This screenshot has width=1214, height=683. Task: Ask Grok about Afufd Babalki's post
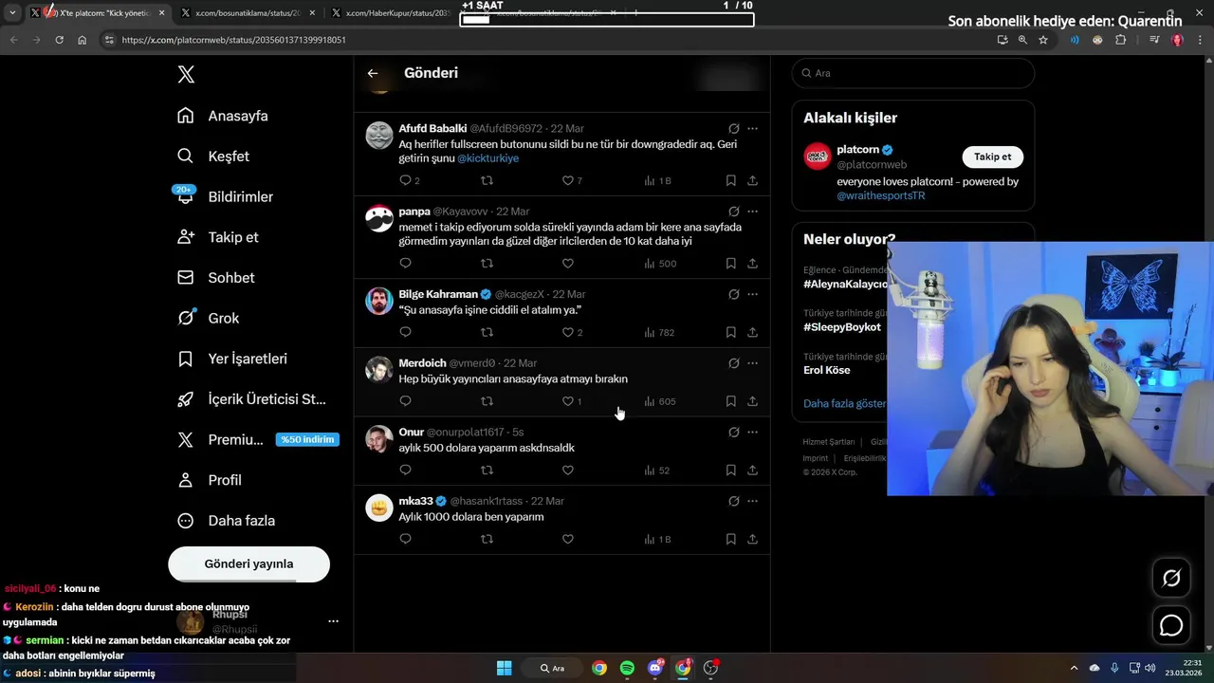click(x=733, y=128)
